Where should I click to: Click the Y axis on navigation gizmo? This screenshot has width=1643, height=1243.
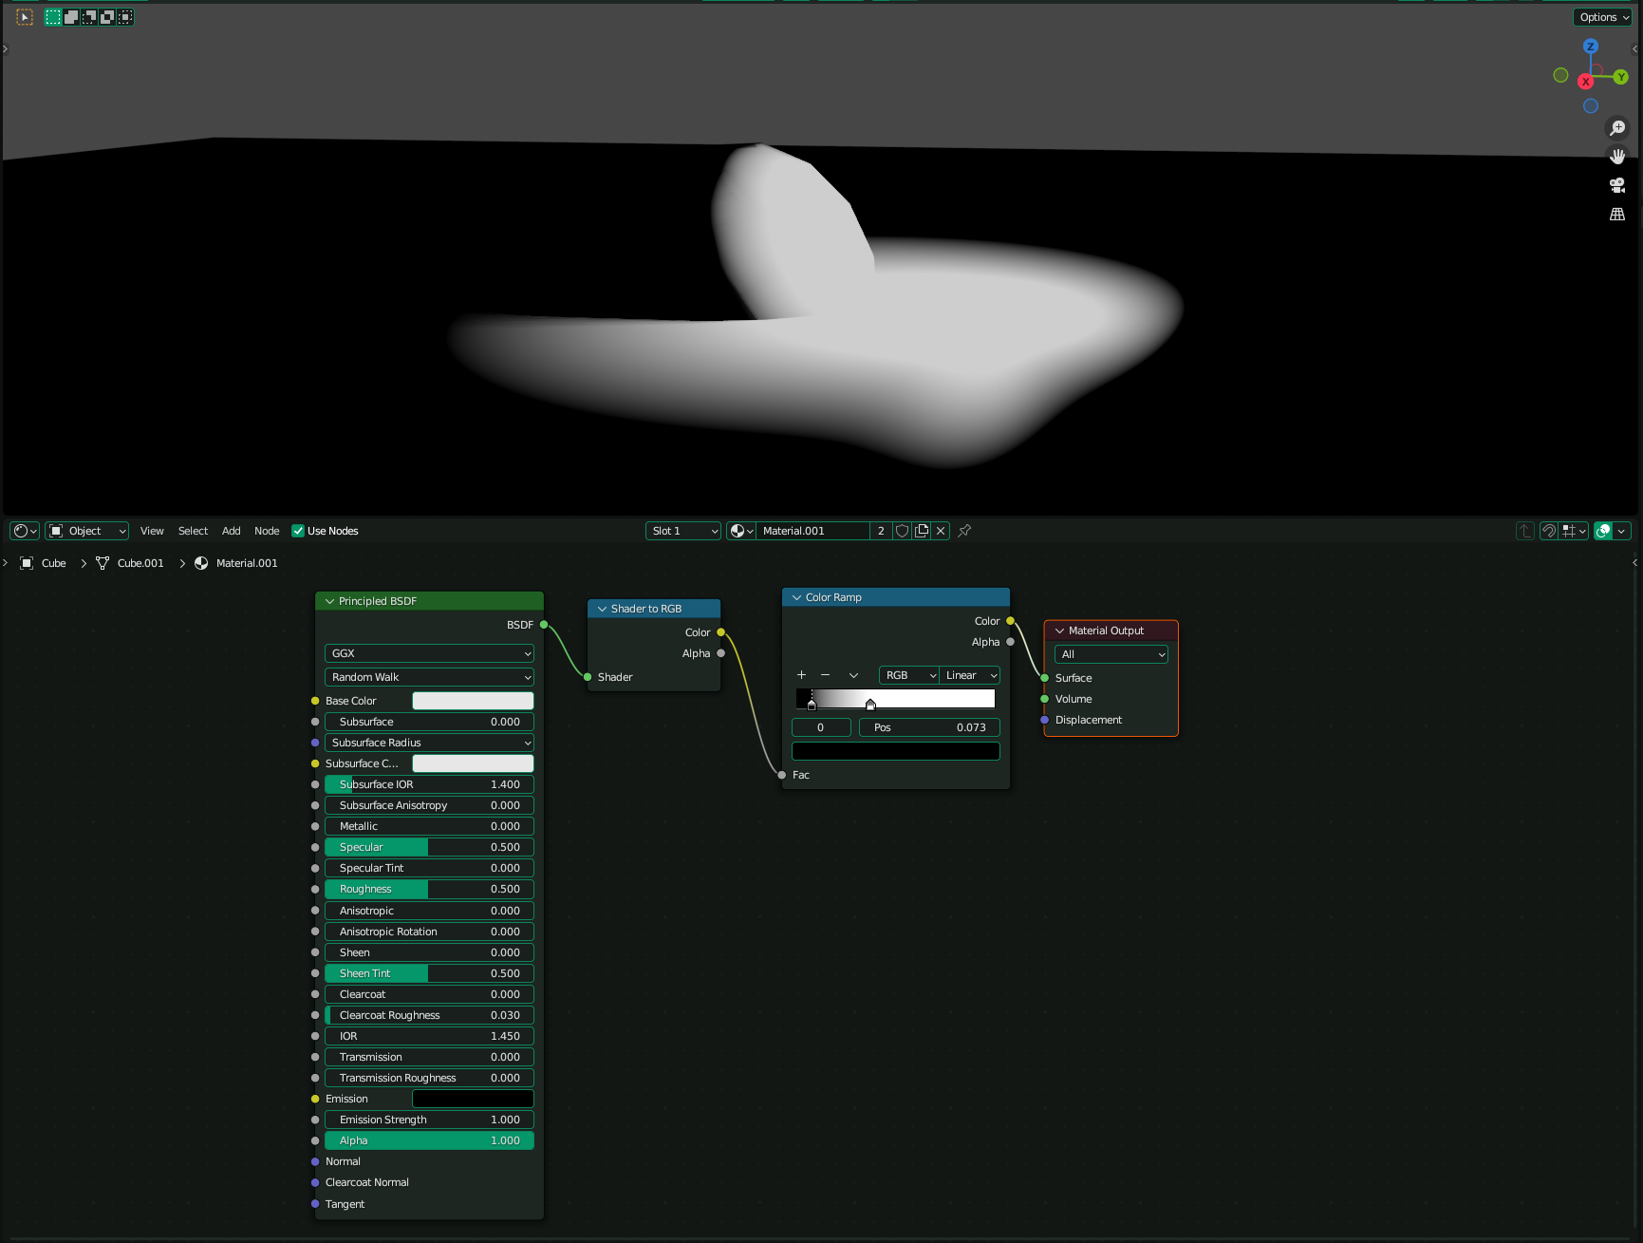pos(1621,77)
